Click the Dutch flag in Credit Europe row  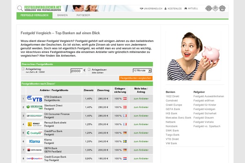coord(125,159)
